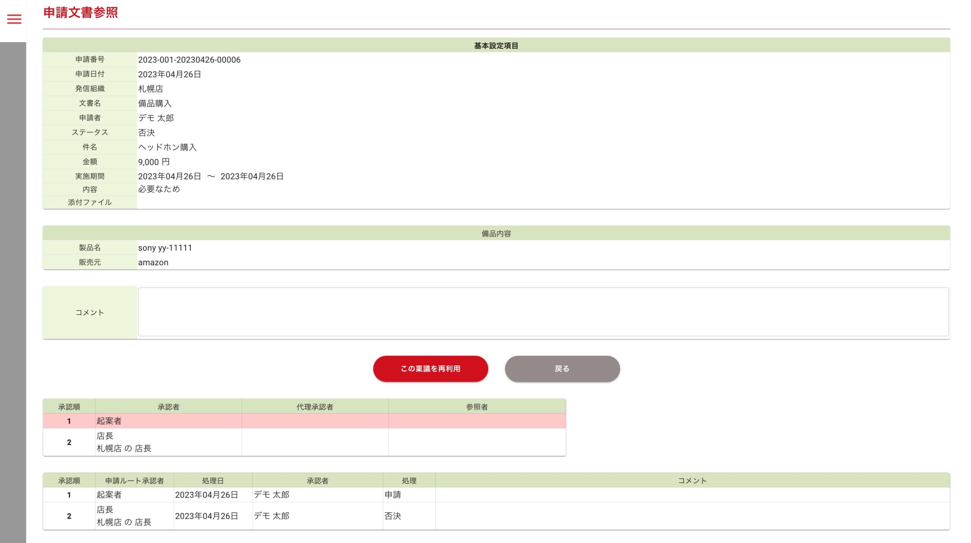The image size is (971, 543).
Task: Click the 処理日 column header in history
Action: (212, 481)
